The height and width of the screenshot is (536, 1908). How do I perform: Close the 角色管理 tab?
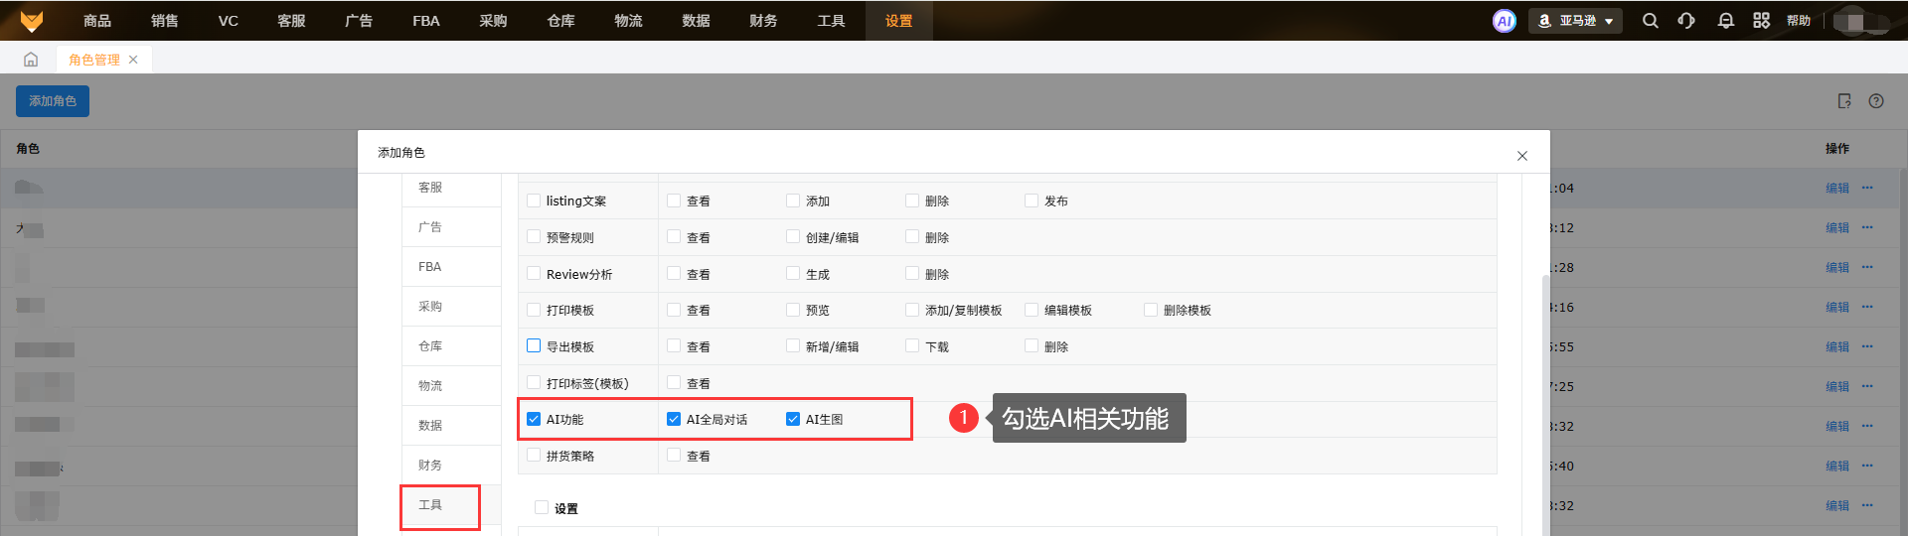coord(133,60)
